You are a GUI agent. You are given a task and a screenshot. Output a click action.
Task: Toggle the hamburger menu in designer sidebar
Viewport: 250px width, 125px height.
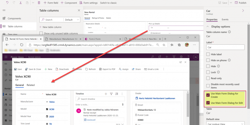tap(4, 10)
